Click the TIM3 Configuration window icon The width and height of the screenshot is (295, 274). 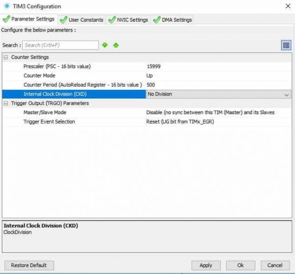pos(6,6)
